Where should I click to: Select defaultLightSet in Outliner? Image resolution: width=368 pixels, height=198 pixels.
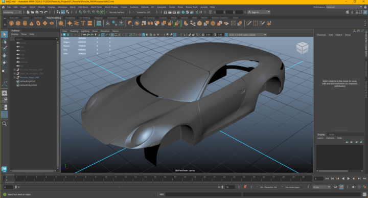pos(28,81)
